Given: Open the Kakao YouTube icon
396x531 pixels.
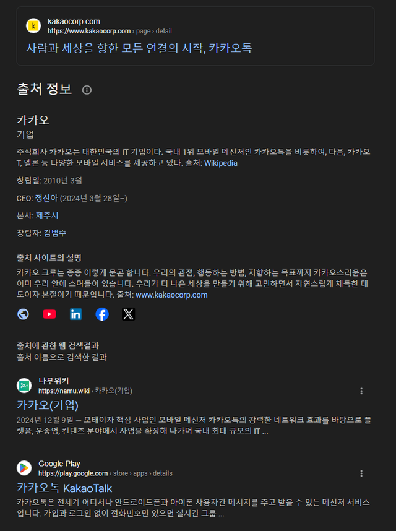Looking at the screenshot, I should (49, 314).
